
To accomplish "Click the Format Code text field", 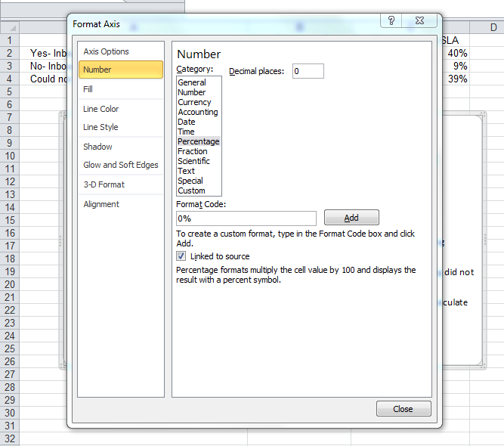I will [246, 218].
